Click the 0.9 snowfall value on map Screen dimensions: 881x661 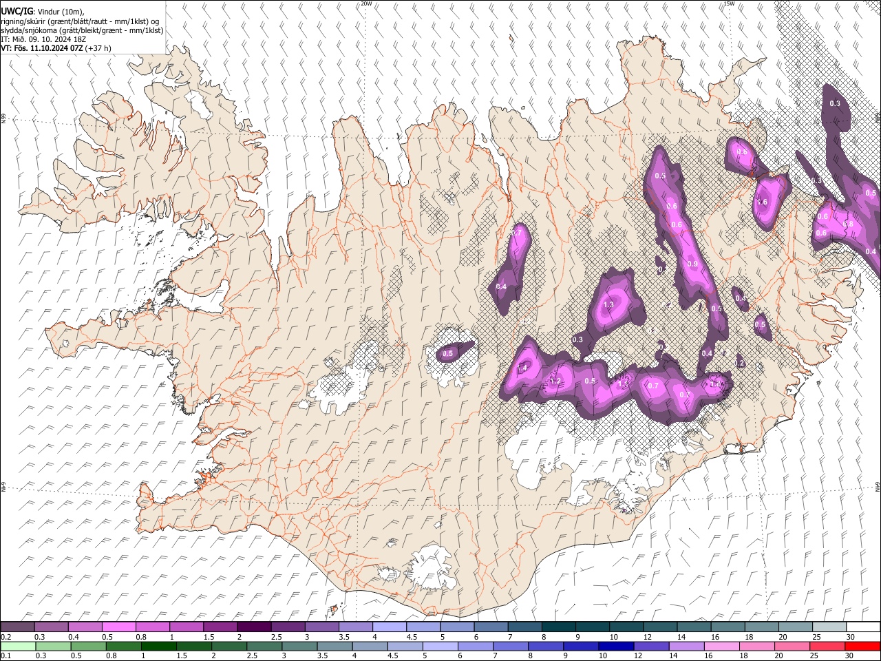coord(692,264)
